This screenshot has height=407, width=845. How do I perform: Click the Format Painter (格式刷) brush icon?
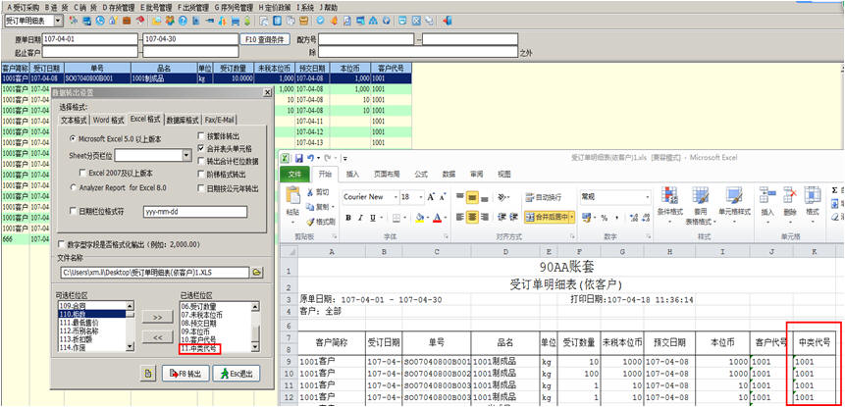[310, 222]
